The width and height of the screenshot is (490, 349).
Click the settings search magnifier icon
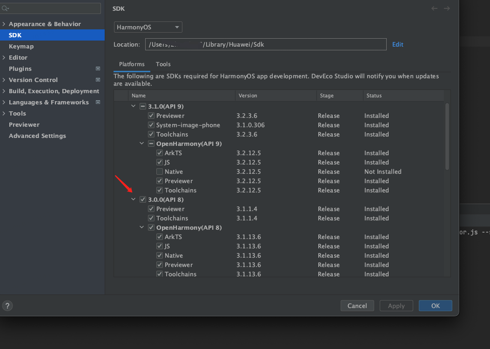pyautogui.click(x=5, y=8)
